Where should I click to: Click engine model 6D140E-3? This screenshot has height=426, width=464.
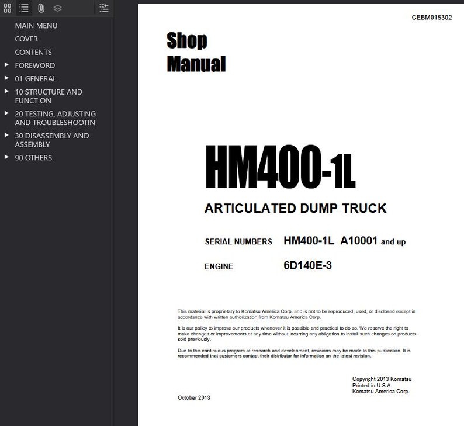[x=307, y=266]
